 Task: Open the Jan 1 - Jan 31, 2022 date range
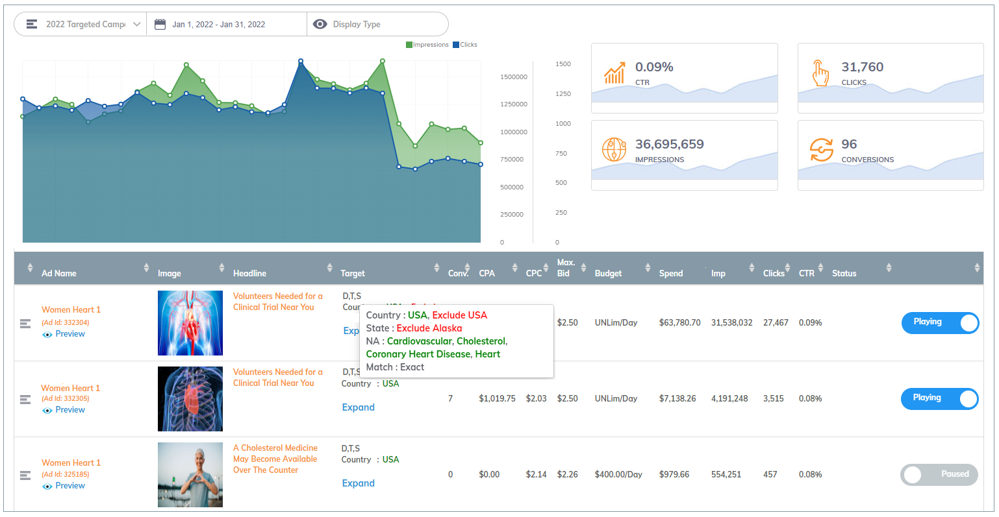(x=226, y=24)
